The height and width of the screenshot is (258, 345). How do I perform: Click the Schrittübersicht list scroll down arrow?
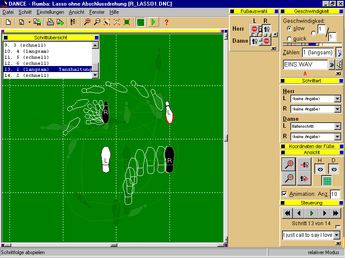point(95,75)
